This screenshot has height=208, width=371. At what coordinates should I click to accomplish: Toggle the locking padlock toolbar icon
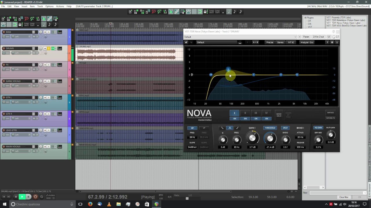[x=205, y=12]
